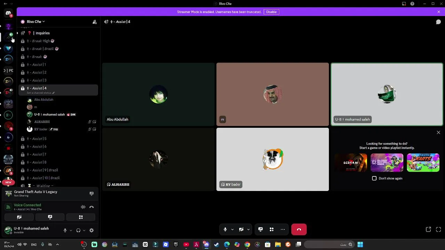Click the Windows taskbar search field
The width and height of the screenshot is (445, 250).
click(x=329, y=244)
